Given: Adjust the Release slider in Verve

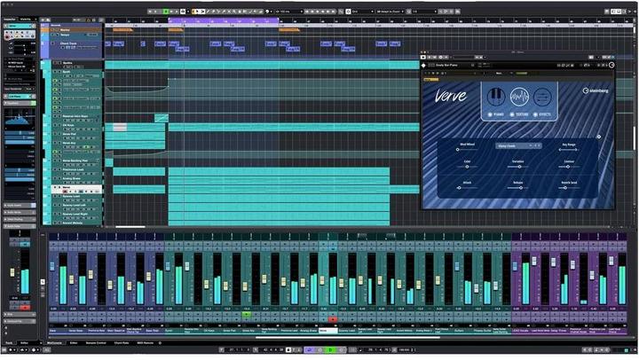Looking at the screenshot, I should coord(517,188).
